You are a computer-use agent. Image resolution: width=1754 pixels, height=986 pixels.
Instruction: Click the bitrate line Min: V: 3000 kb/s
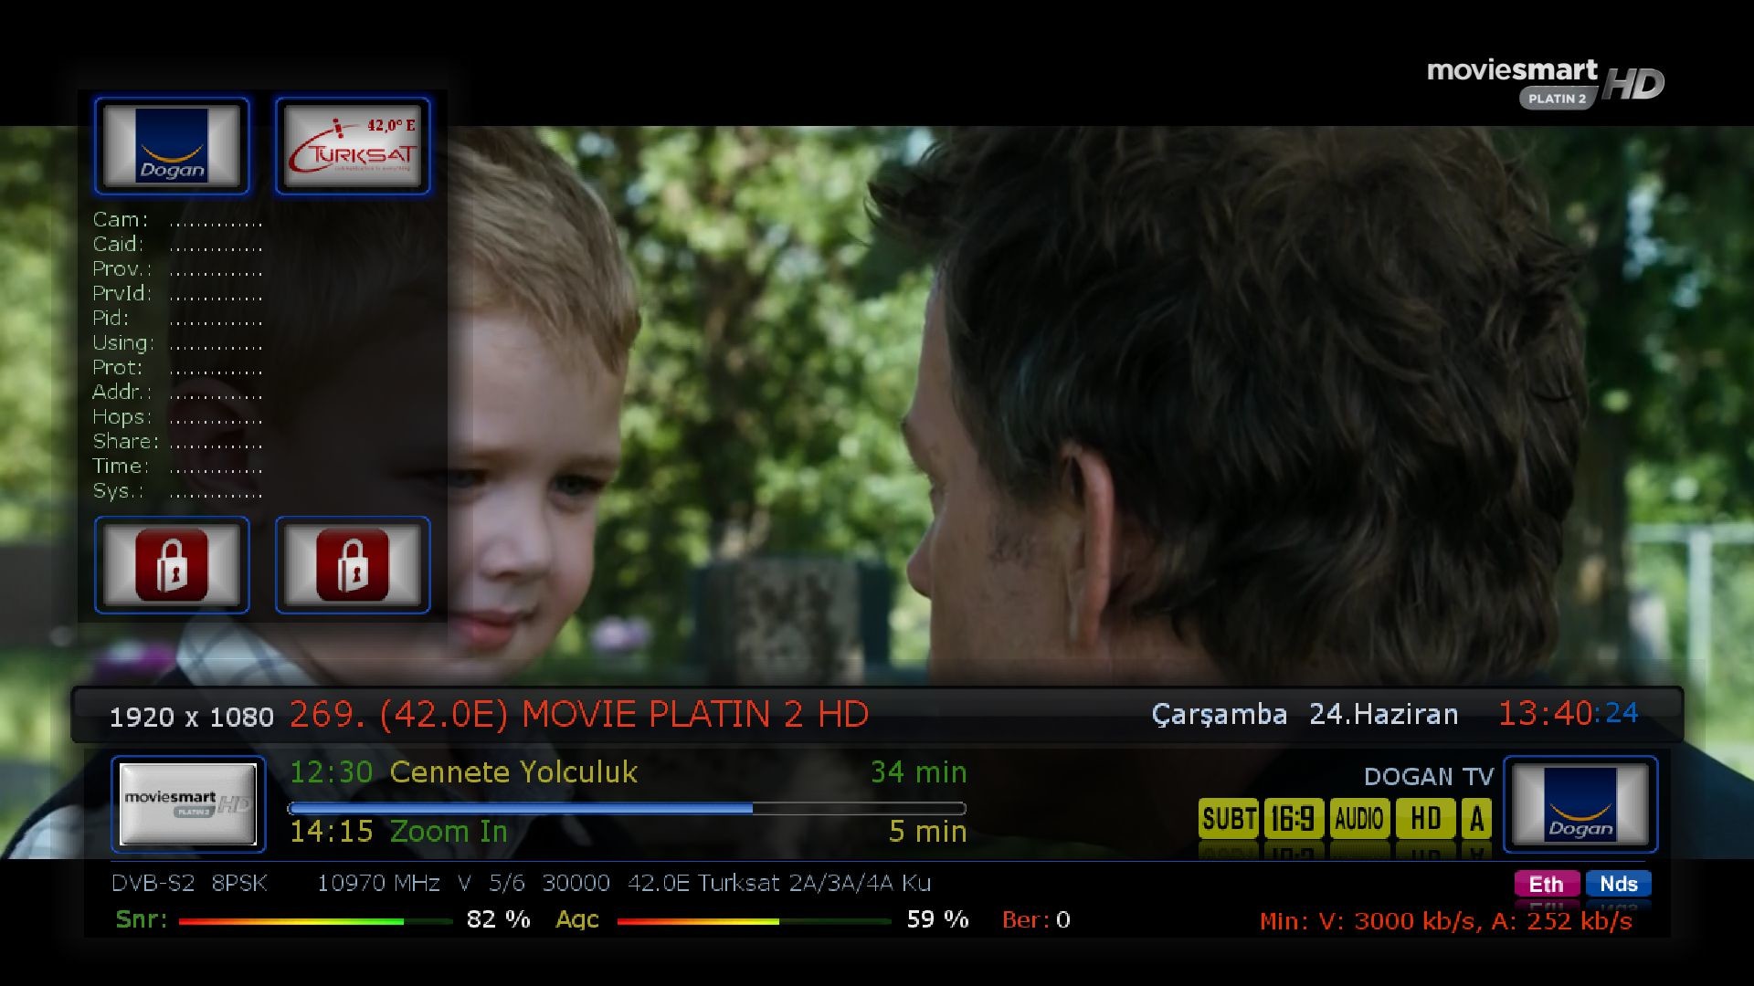click(x=1446, y=921)
